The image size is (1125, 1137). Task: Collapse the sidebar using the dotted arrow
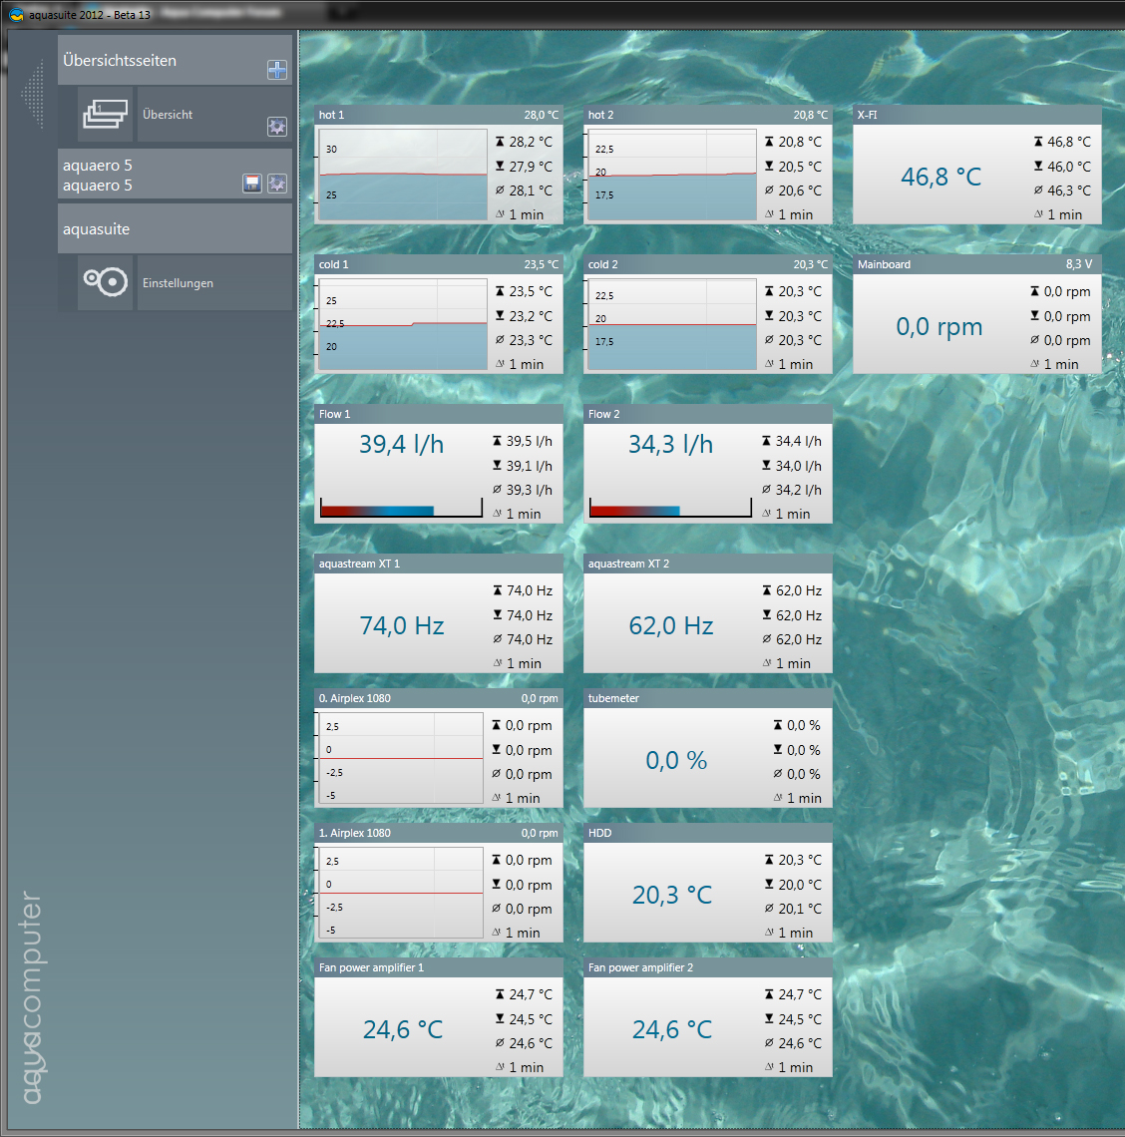[x=34, y=95]
